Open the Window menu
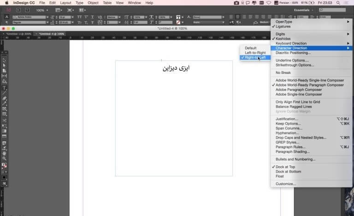This screenshot has width=354, height=216. coord(134,3)
